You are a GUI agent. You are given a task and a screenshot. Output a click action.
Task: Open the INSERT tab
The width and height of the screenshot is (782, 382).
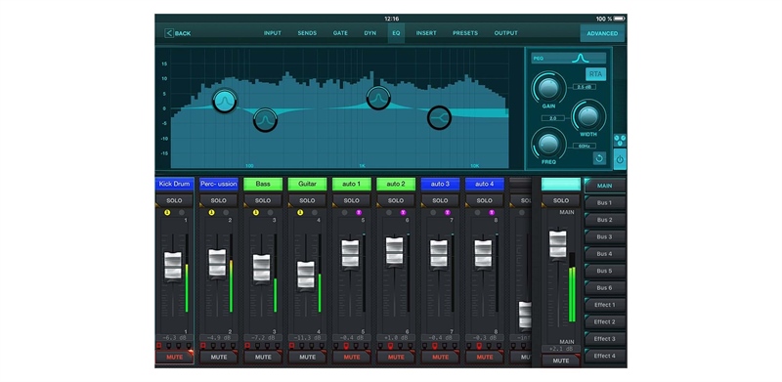click(426, 33)
